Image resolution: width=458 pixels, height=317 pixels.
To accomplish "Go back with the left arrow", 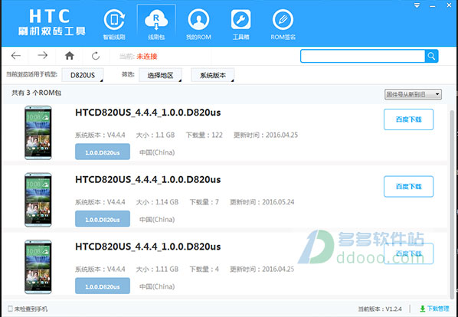I will point(16,55).
